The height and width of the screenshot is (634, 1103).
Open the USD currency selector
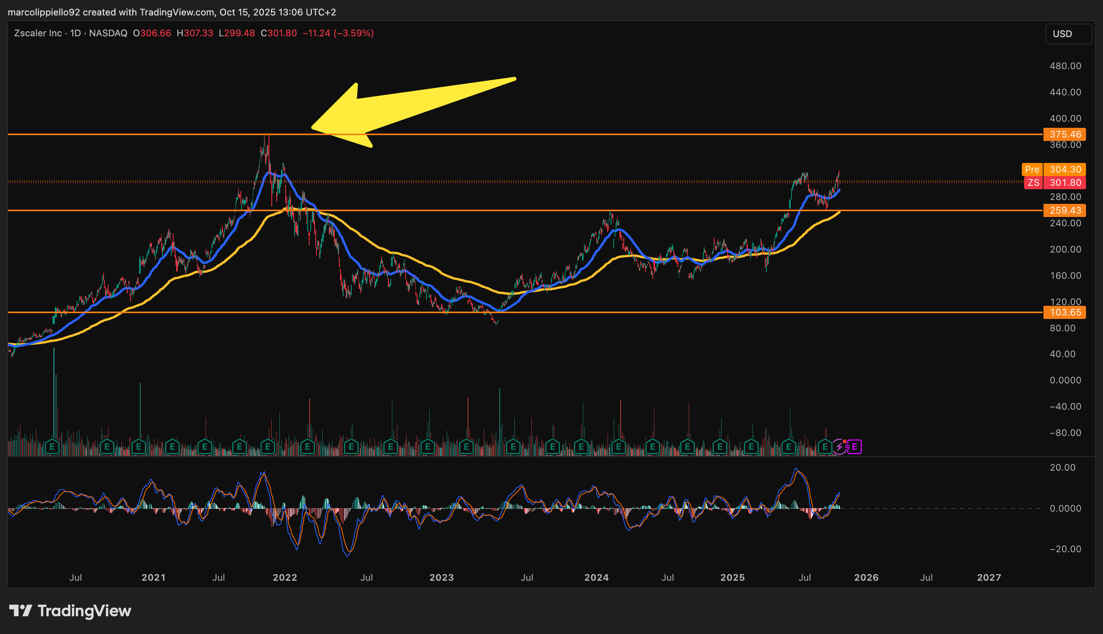click(x=1068, y=34)
